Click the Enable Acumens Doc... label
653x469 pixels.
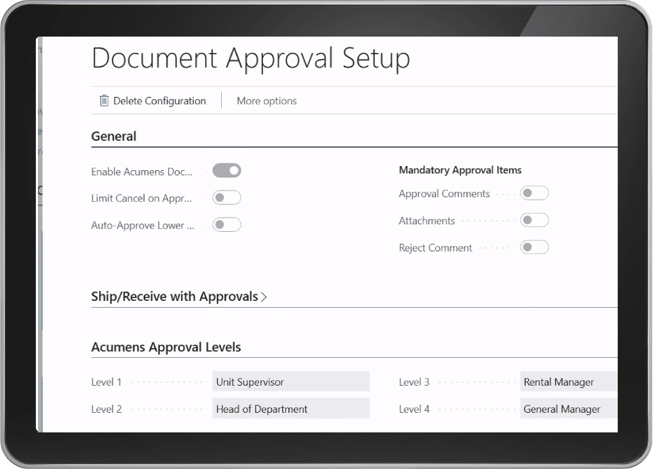142,171
